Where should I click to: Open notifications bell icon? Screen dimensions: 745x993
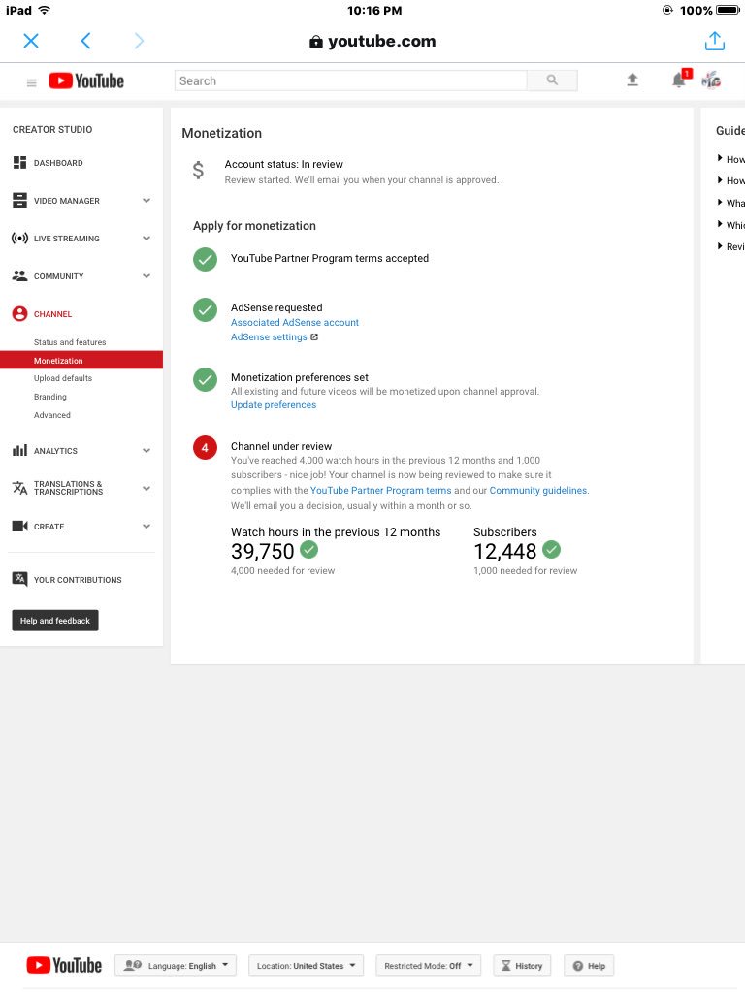point(678,80)
